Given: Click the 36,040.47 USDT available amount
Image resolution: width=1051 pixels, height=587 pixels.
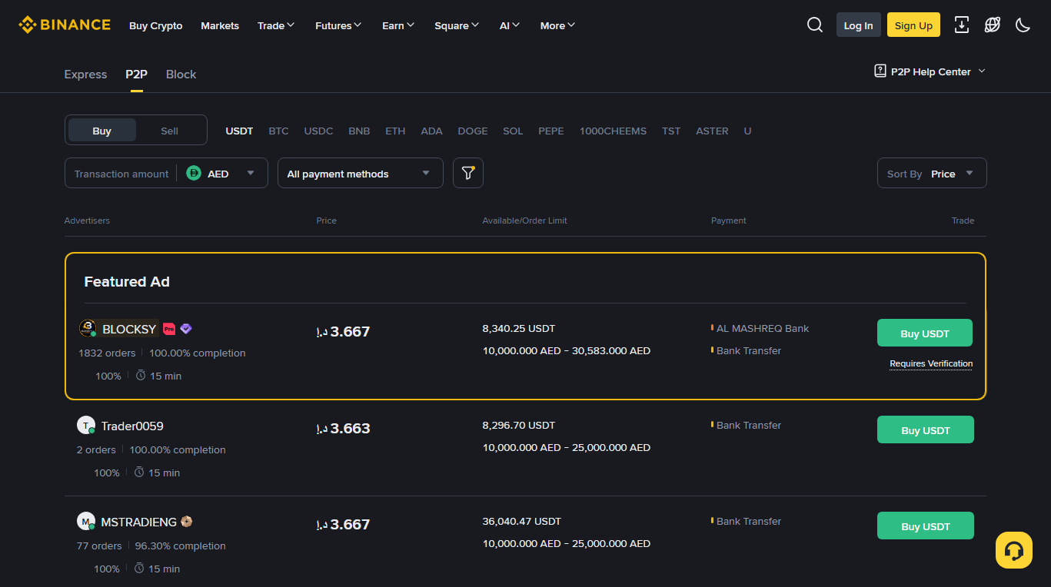Looking at the screenshot, I should tap(522, 521).
